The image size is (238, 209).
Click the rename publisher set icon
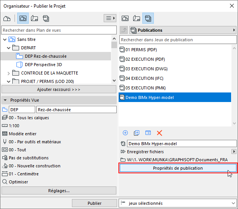(x=148, y=133)
